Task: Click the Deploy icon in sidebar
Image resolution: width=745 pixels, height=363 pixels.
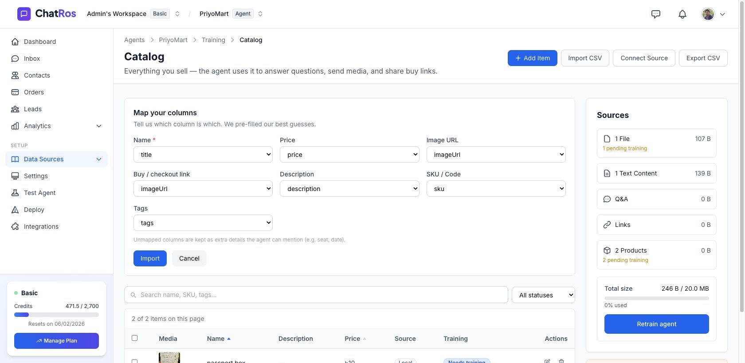Action: [x=15, y=210]
